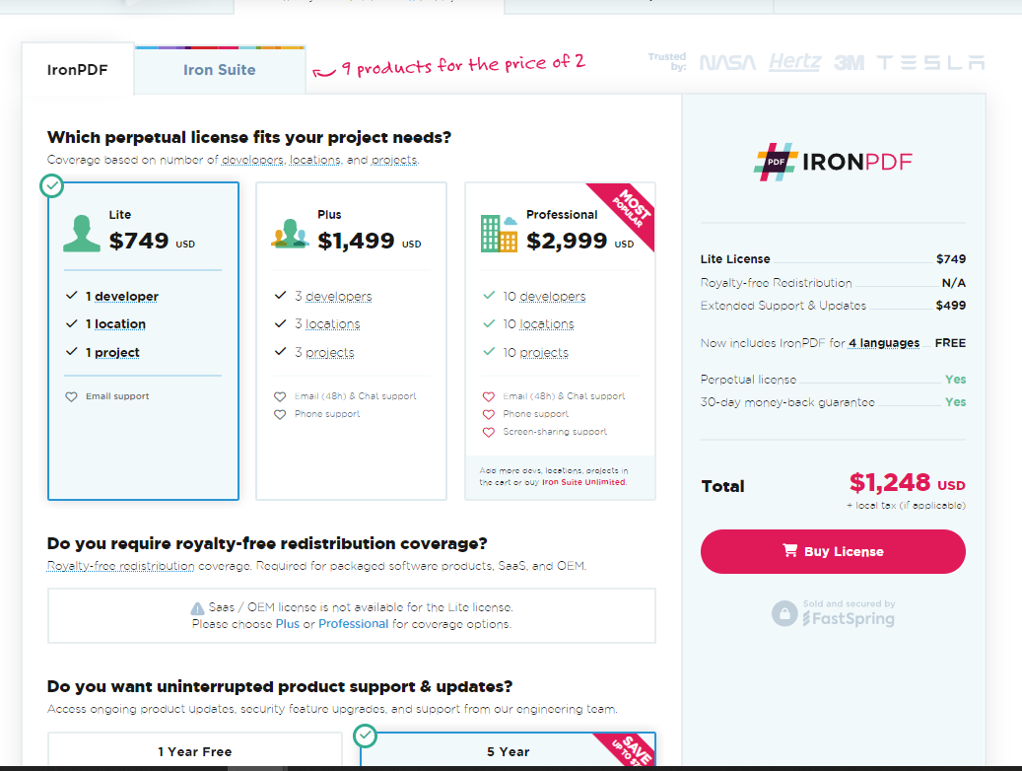Click the IronPDF hashtag logo
The width and height of the screenshot is (1022, 771).
tap(777, 162)
